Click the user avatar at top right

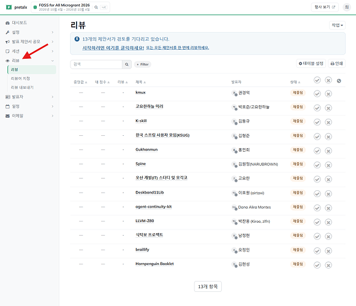tap(347, 7)
